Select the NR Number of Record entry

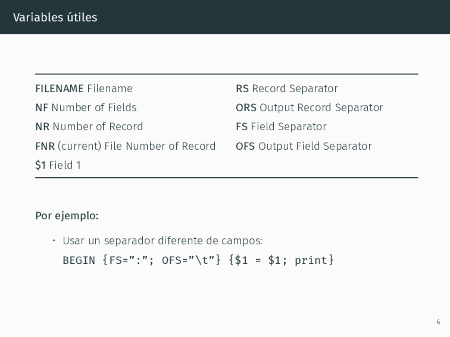89,127
